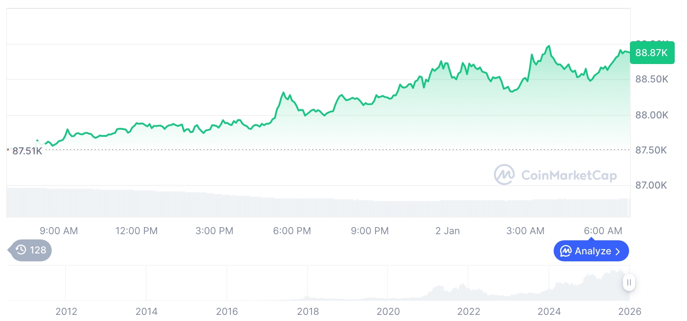Click the 9:00 PM time axis label

coord(370,231)
